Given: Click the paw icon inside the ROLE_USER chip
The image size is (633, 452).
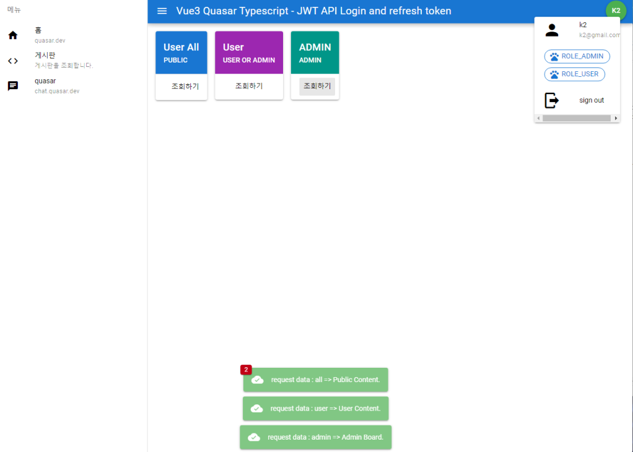Looking at the screenshot, I should (x=556, y=74).
